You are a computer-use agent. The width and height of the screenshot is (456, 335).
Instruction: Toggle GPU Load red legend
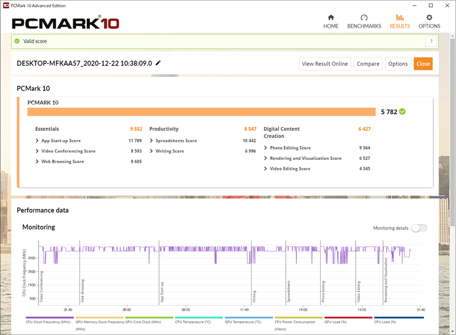click(x=348, y=320)
